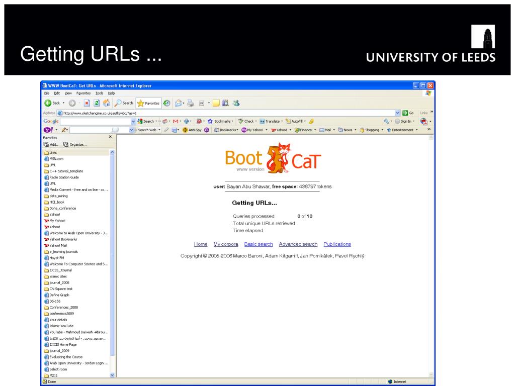Open the Yahoo toolbar Bookmarks dropdown
This screenshot has width=515, height=386.
[226, 130]
